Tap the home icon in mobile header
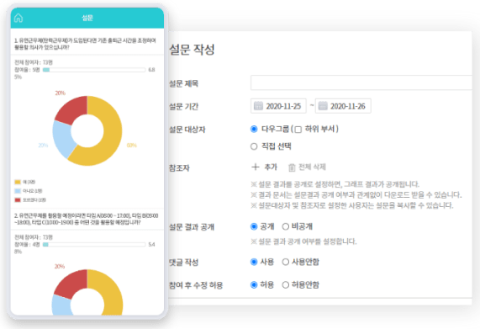The image size is (480, 329). (x=18, y=18)
